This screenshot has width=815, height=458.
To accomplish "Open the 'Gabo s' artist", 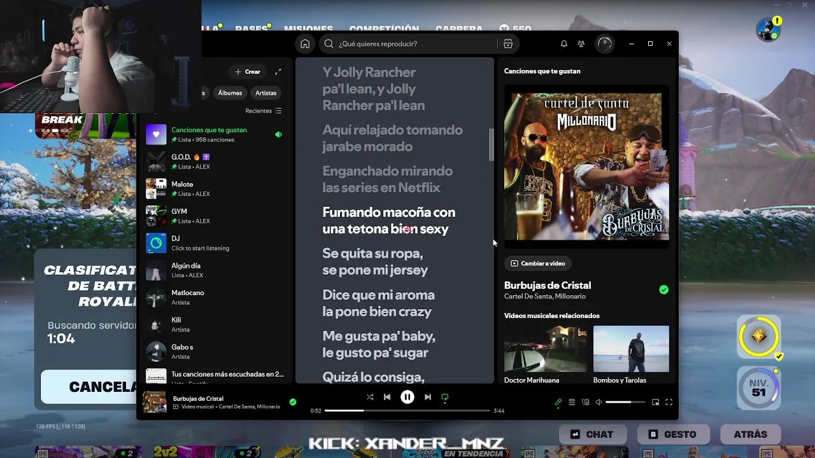I will 215,352.
